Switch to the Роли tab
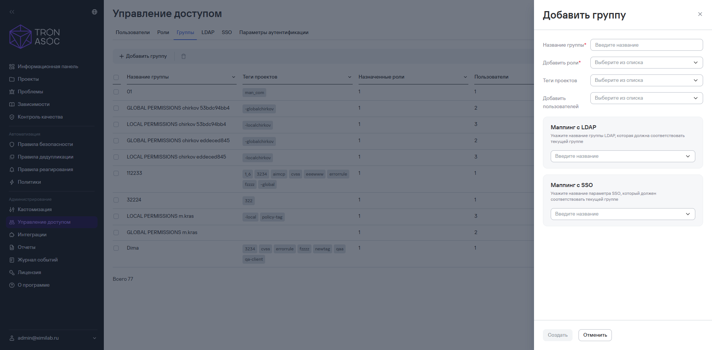Screen dimensions: 712x350 click(x=163, y=33)
